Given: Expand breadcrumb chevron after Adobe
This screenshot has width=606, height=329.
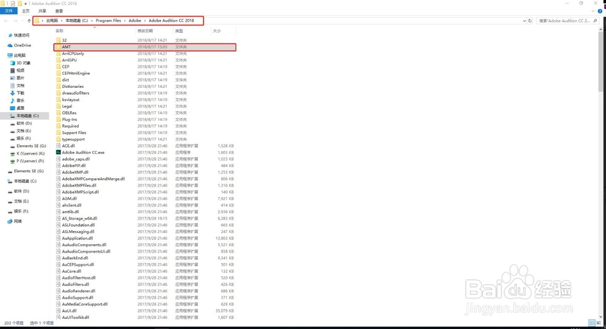Looking at the screenshot, I should [145, 21].
